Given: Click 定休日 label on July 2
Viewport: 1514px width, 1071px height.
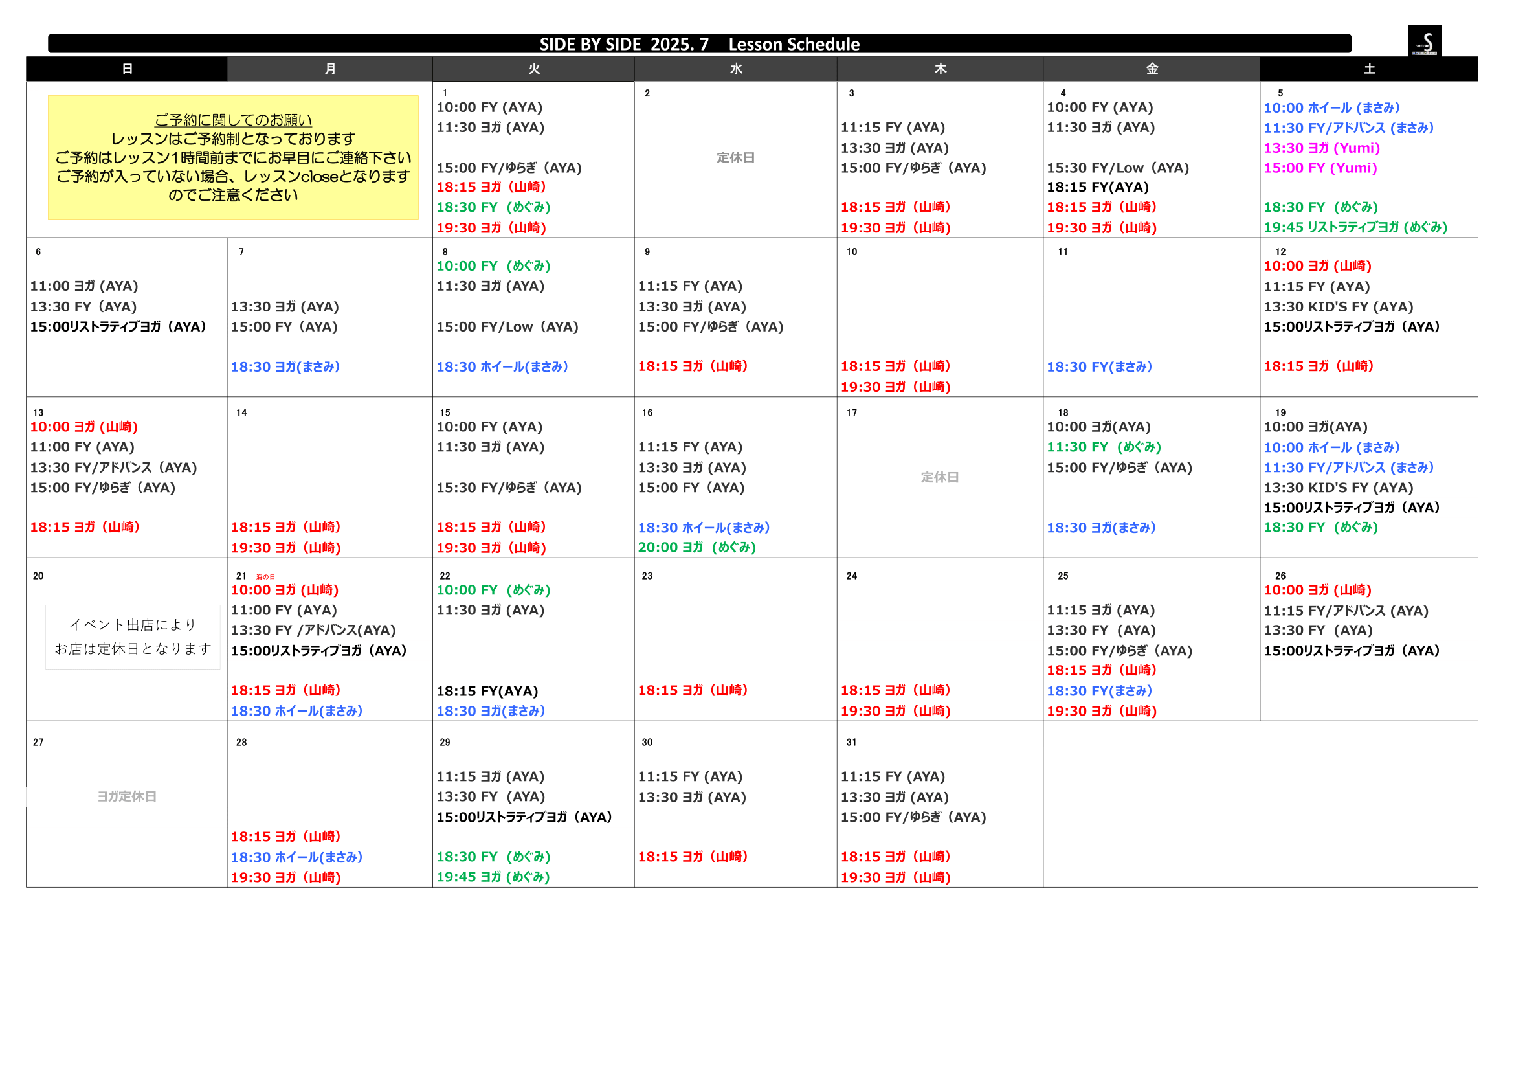Looking at the screenshot, I should (736, 157).
